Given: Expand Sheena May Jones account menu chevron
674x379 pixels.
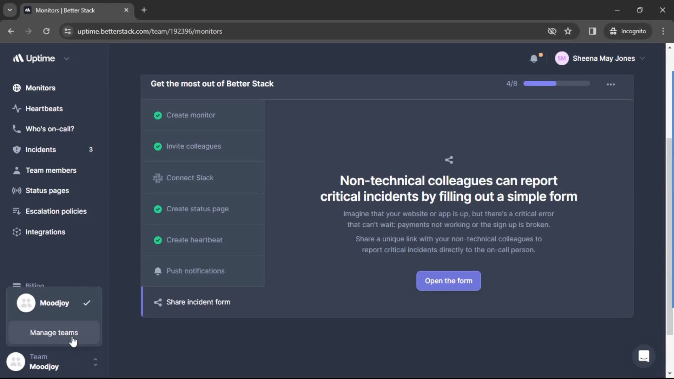Looking at the screenshot, I should click(x=642, y=59).
